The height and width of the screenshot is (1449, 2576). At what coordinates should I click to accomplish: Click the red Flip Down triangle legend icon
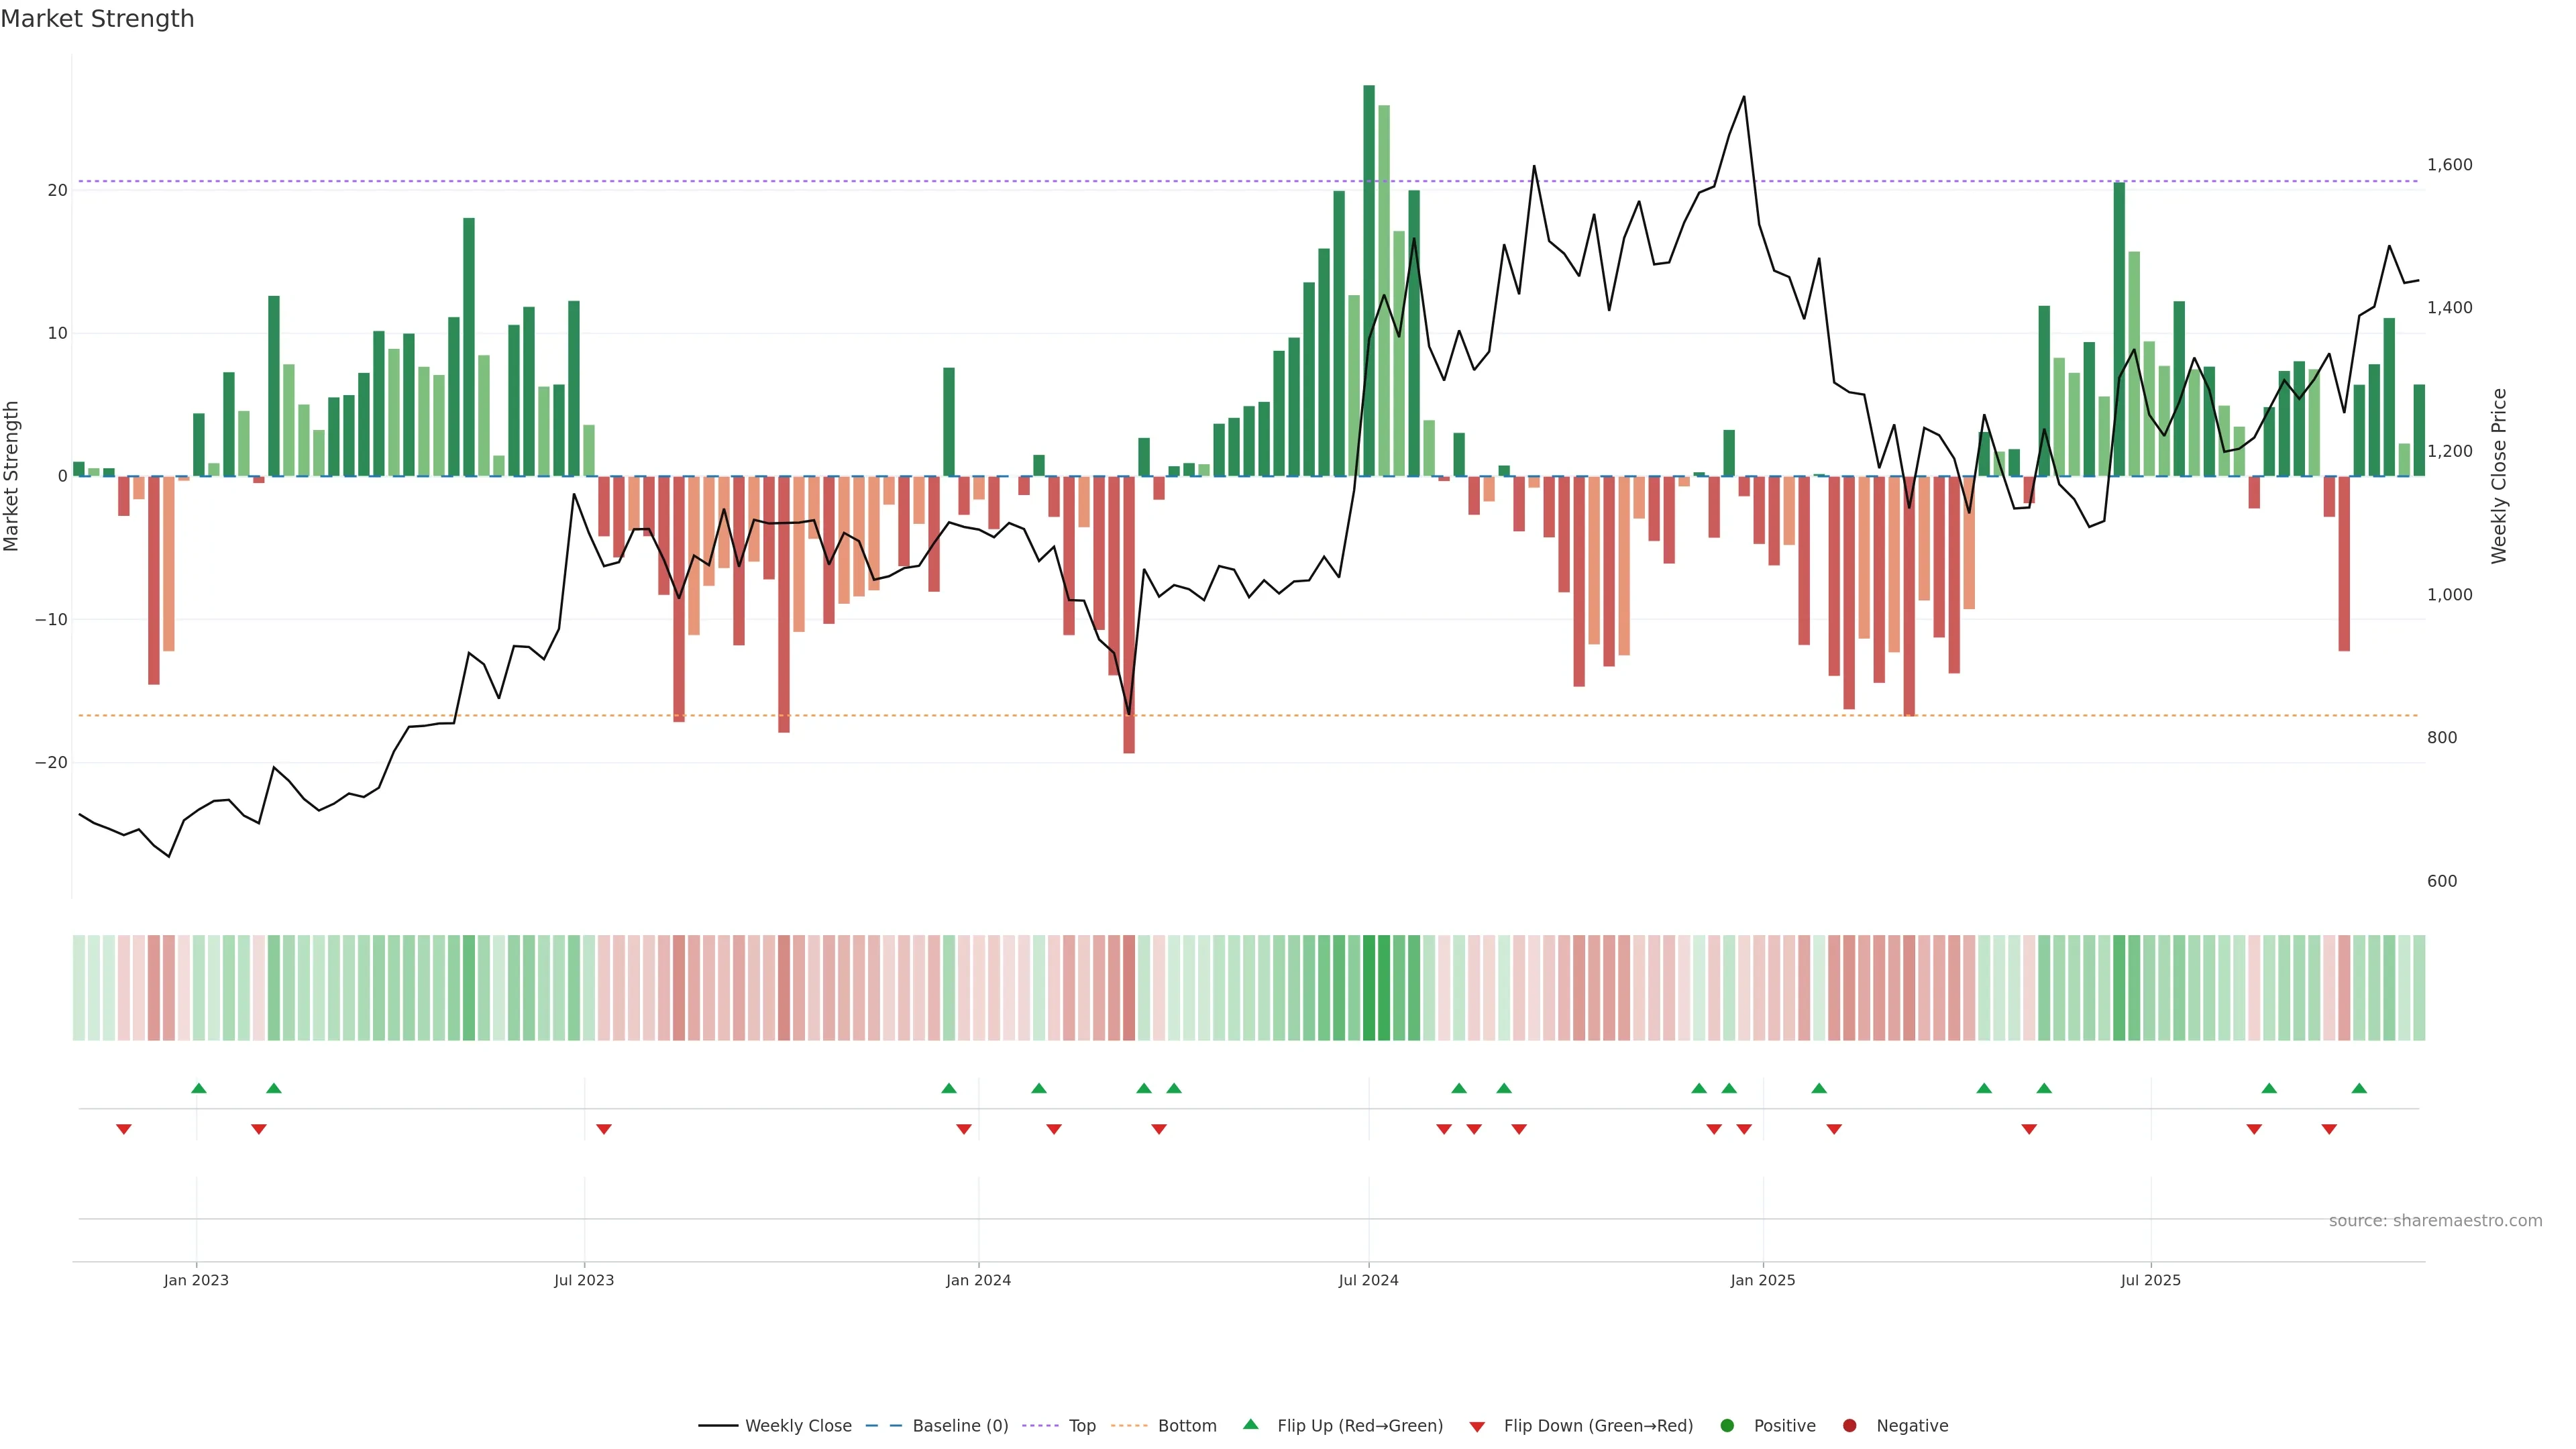(x=1477, y=1426)
